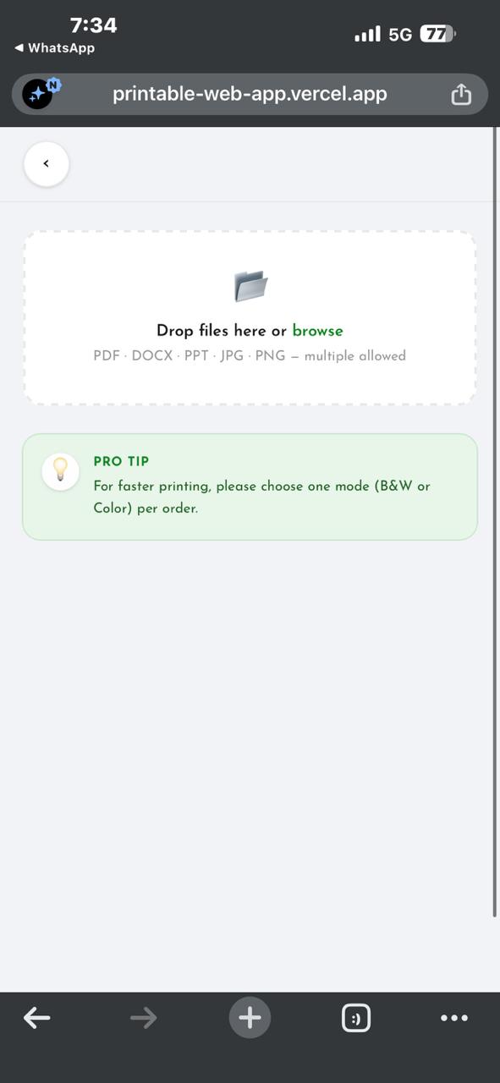Click the PRO TIP heading text
Viewport: 500px width, 1083px height.
(x=121, y=461)
